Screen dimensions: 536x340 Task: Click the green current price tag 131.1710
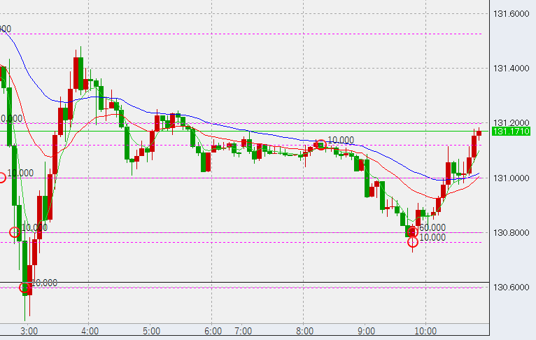(510, 132)
